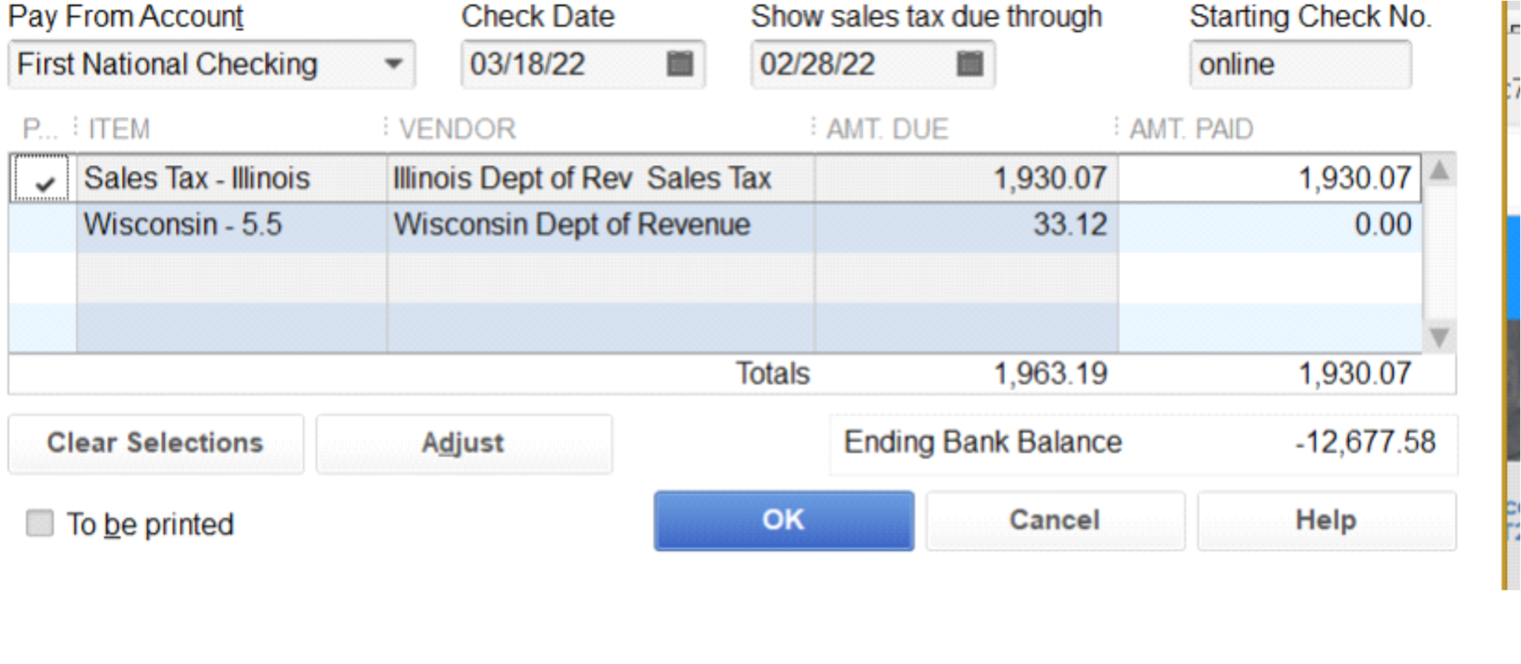Viewport: 1521px width, 664px height.
Task: Expand the Pay From Account dropdown
Action: click(394, 65)
